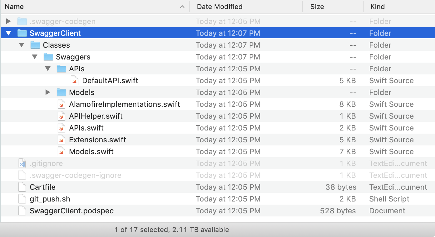Select the AlamofireImplementations.swift file icon
The width and height of the screenshot is (435, 237).
61,104
